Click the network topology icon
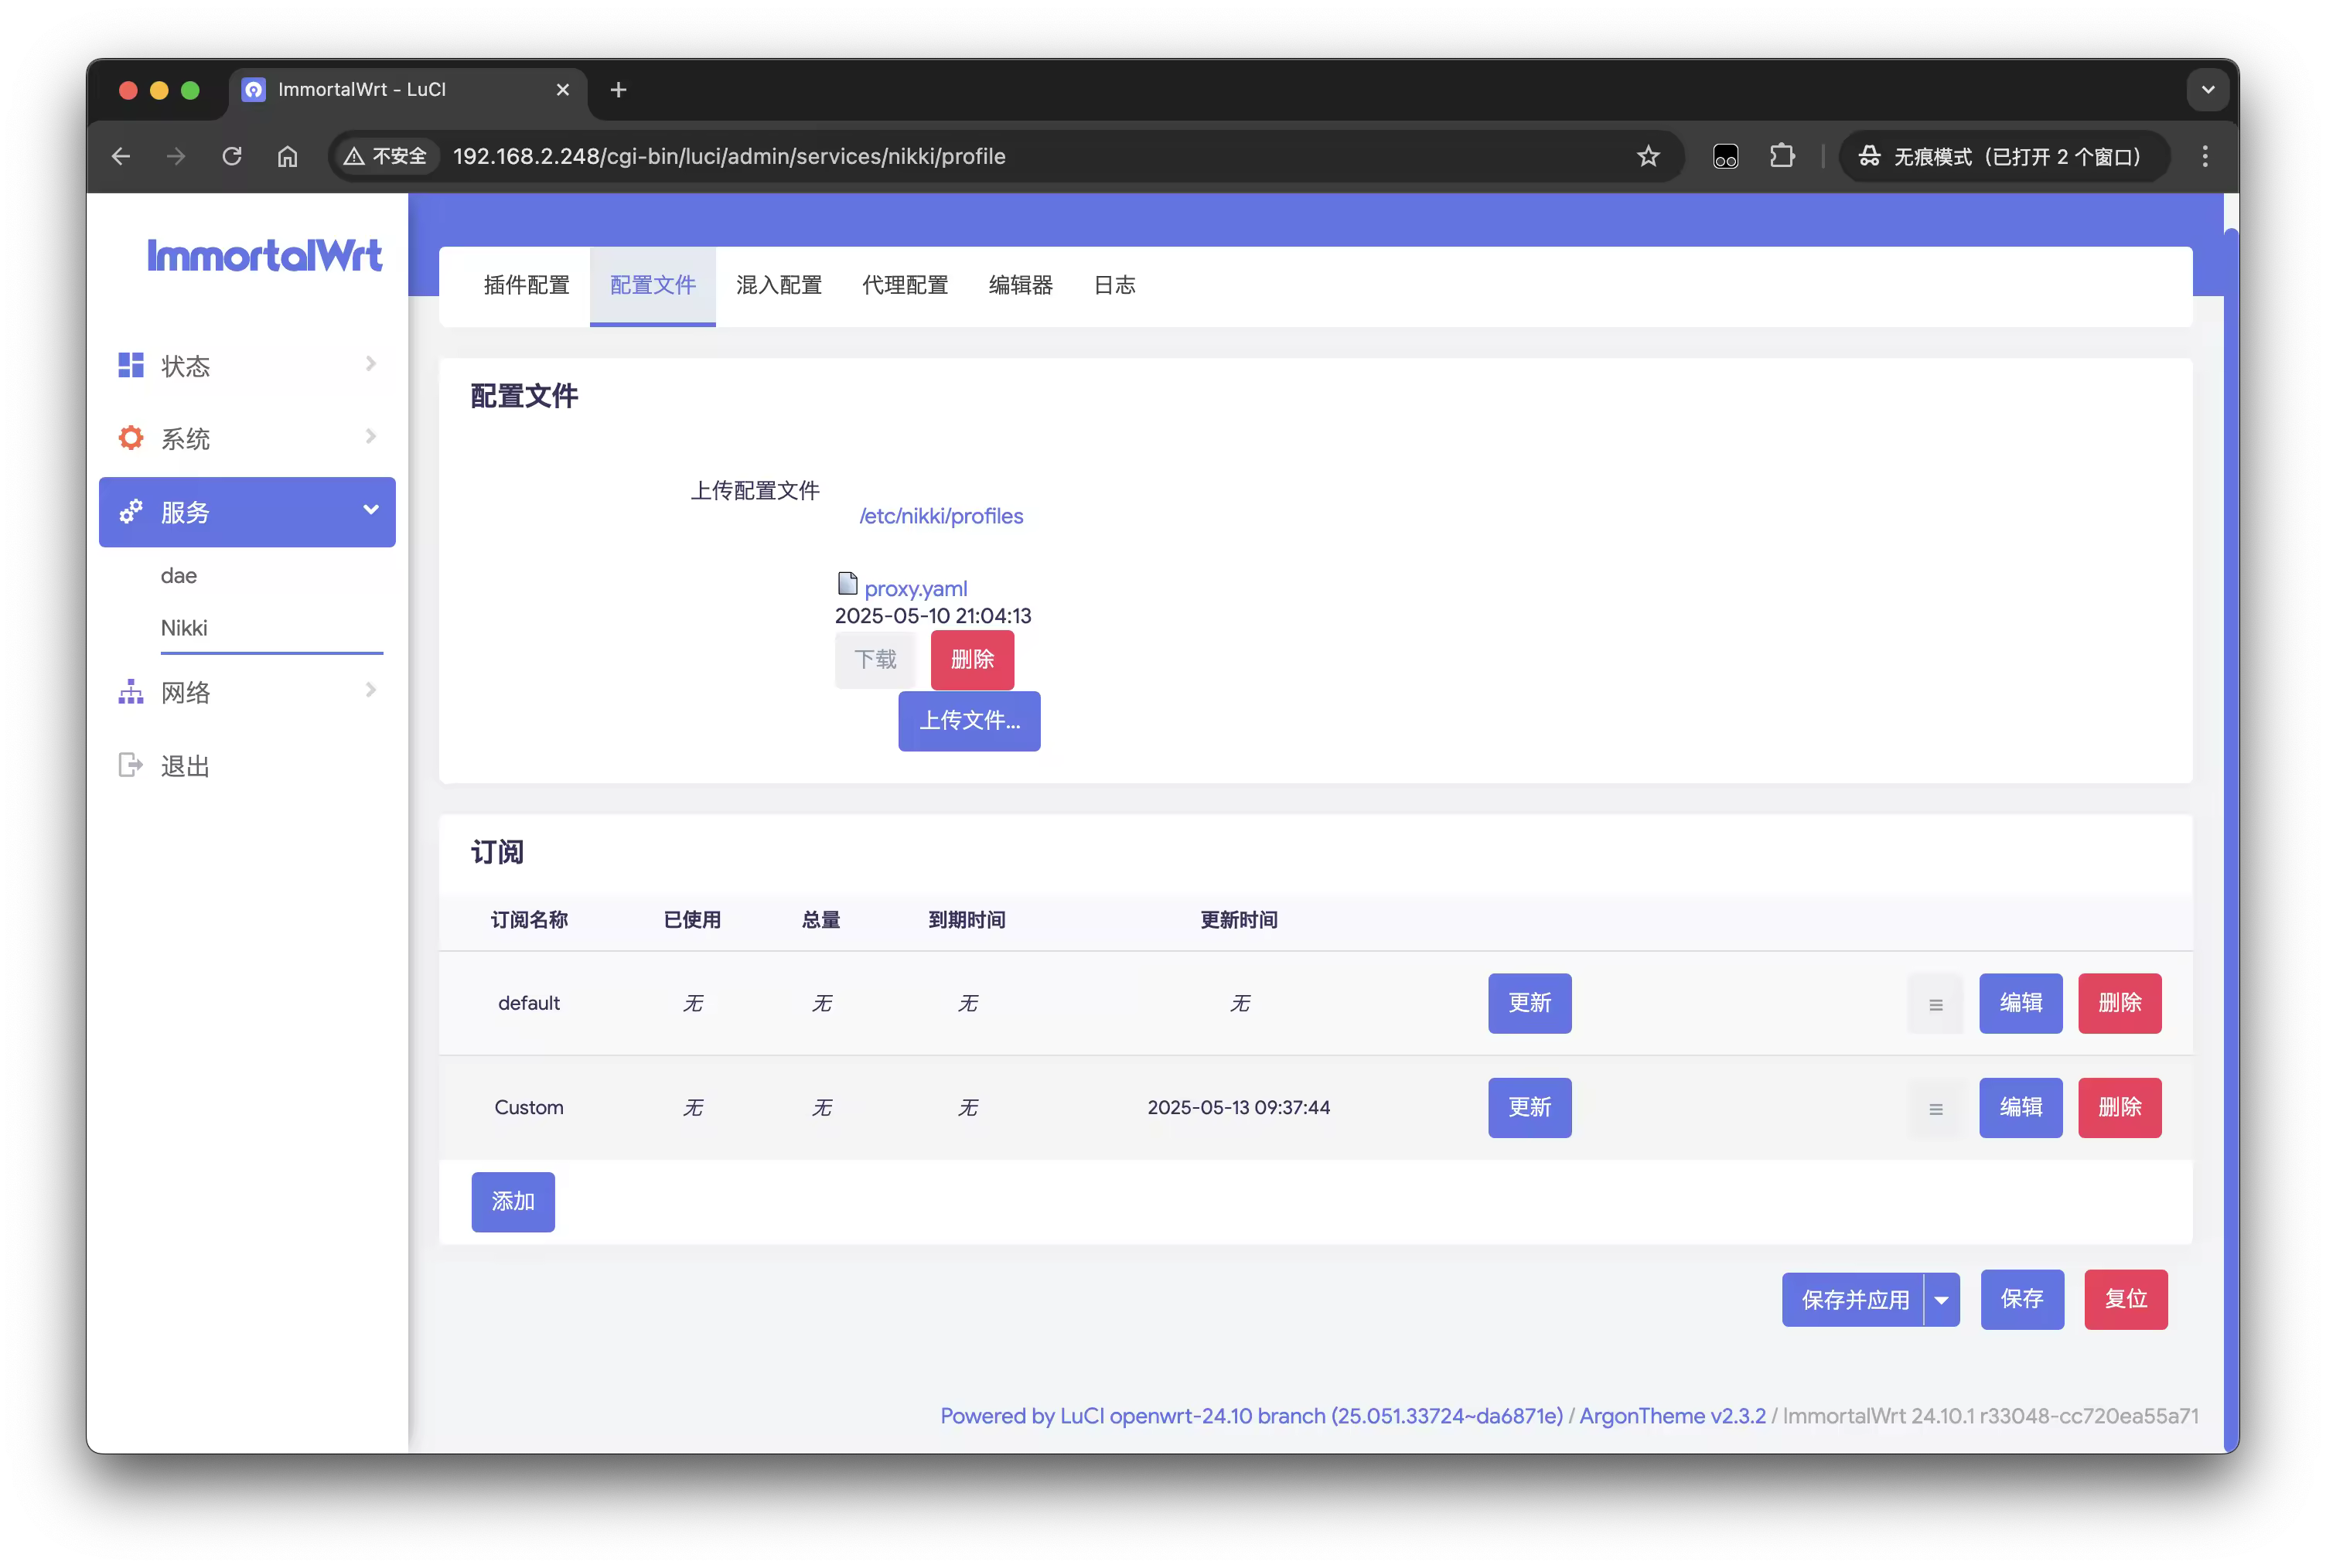Screen dimensions: 2326x1568 [x=131, y=692]
